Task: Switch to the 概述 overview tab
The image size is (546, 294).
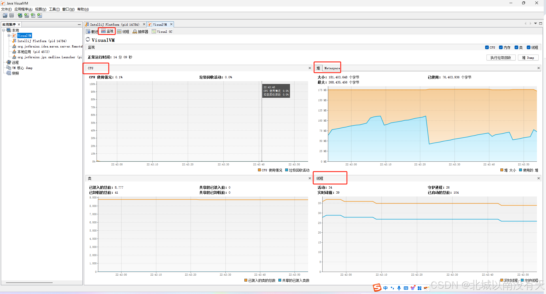Action: [x=92, y=32]
